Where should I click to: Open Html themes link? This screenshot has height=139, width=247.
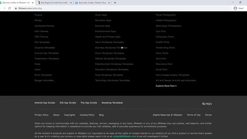point(41,31)
